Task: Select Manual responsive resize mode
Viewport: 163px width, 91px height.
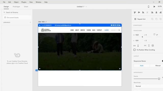Action: coord(158,66)
